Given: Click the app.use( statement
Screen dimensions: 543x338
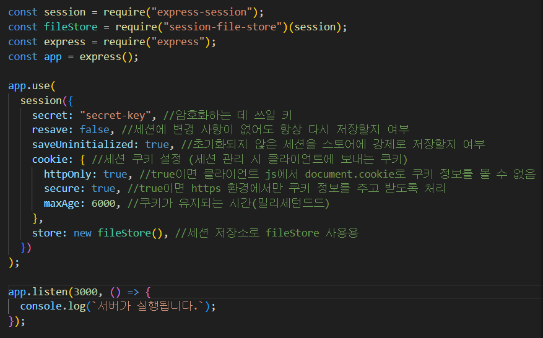Looking at the screenshot, I should click(x=32, y=85).
